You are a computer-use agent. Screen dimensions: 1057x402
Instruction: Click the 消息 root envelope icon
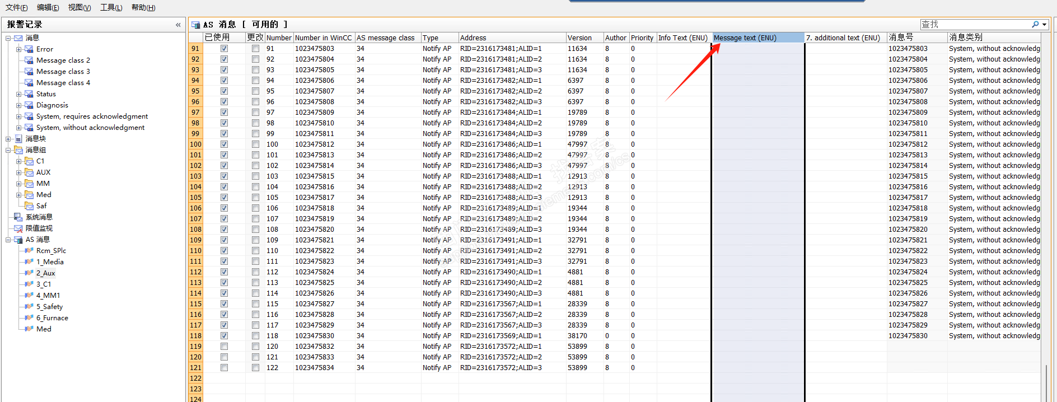18,38
